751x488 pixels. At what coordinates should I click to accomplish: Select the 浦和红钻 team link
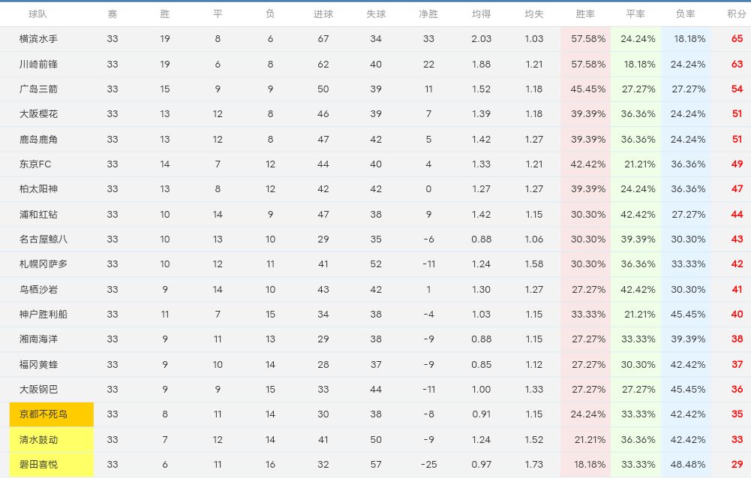pos(38,215)
